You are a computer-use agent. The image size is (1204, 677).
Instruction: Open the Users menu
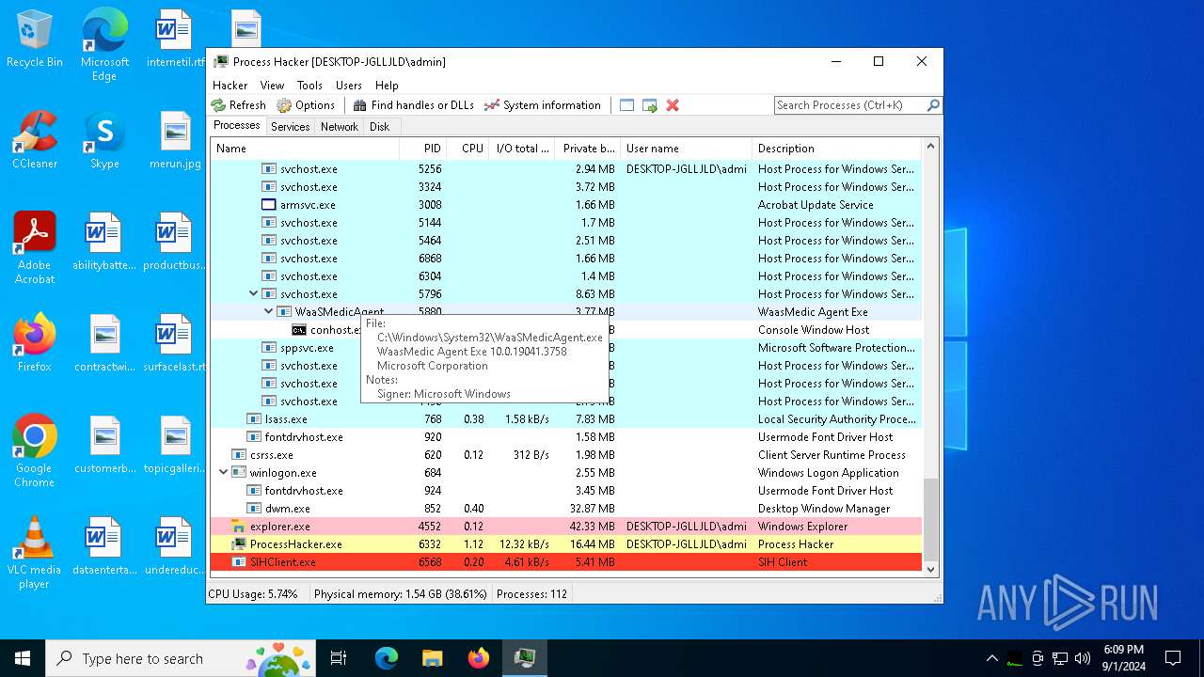coord(349,86)
